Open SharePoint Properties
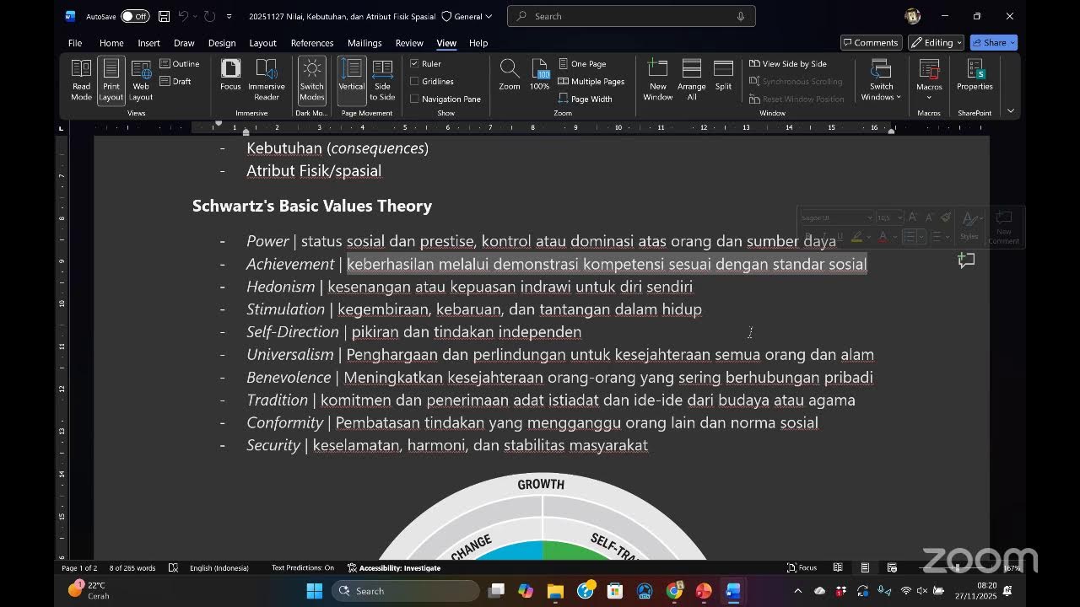This screenshot has height=607, width=1080. click(x=975, y=75)
